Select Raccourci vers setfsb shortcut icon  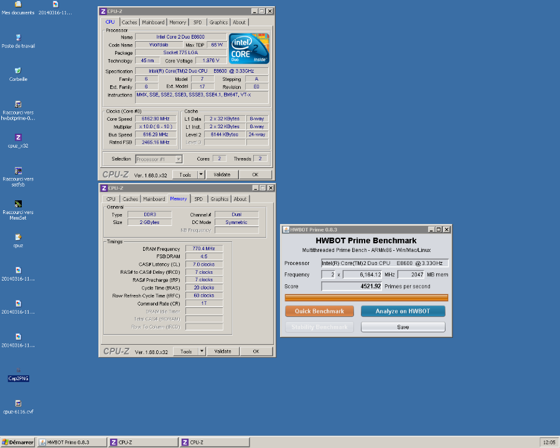click(18, 177)
